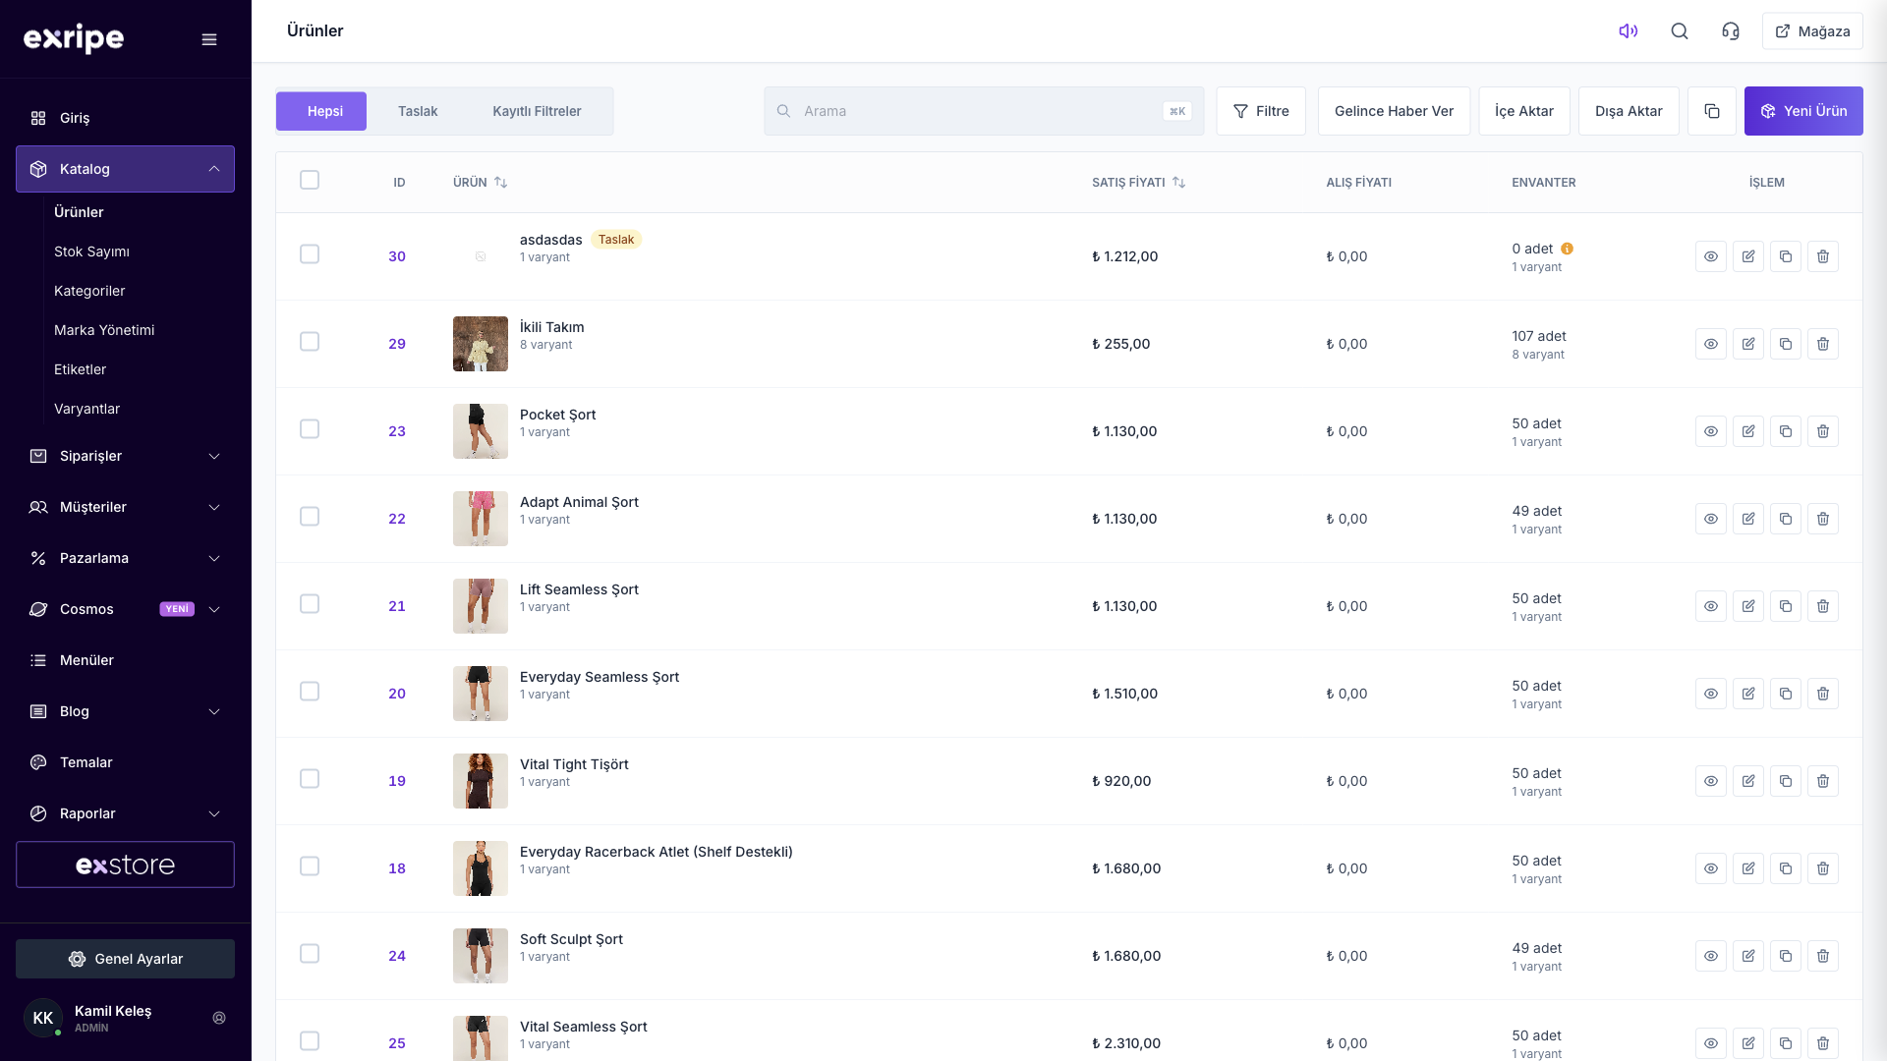Duplicate the Vital Tight Tişört product
Screen dimensions: 1887x1061
(1786, 781)
